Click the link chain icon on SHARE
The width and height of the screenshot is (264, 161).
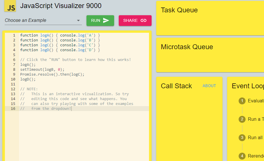pos(144,20)
